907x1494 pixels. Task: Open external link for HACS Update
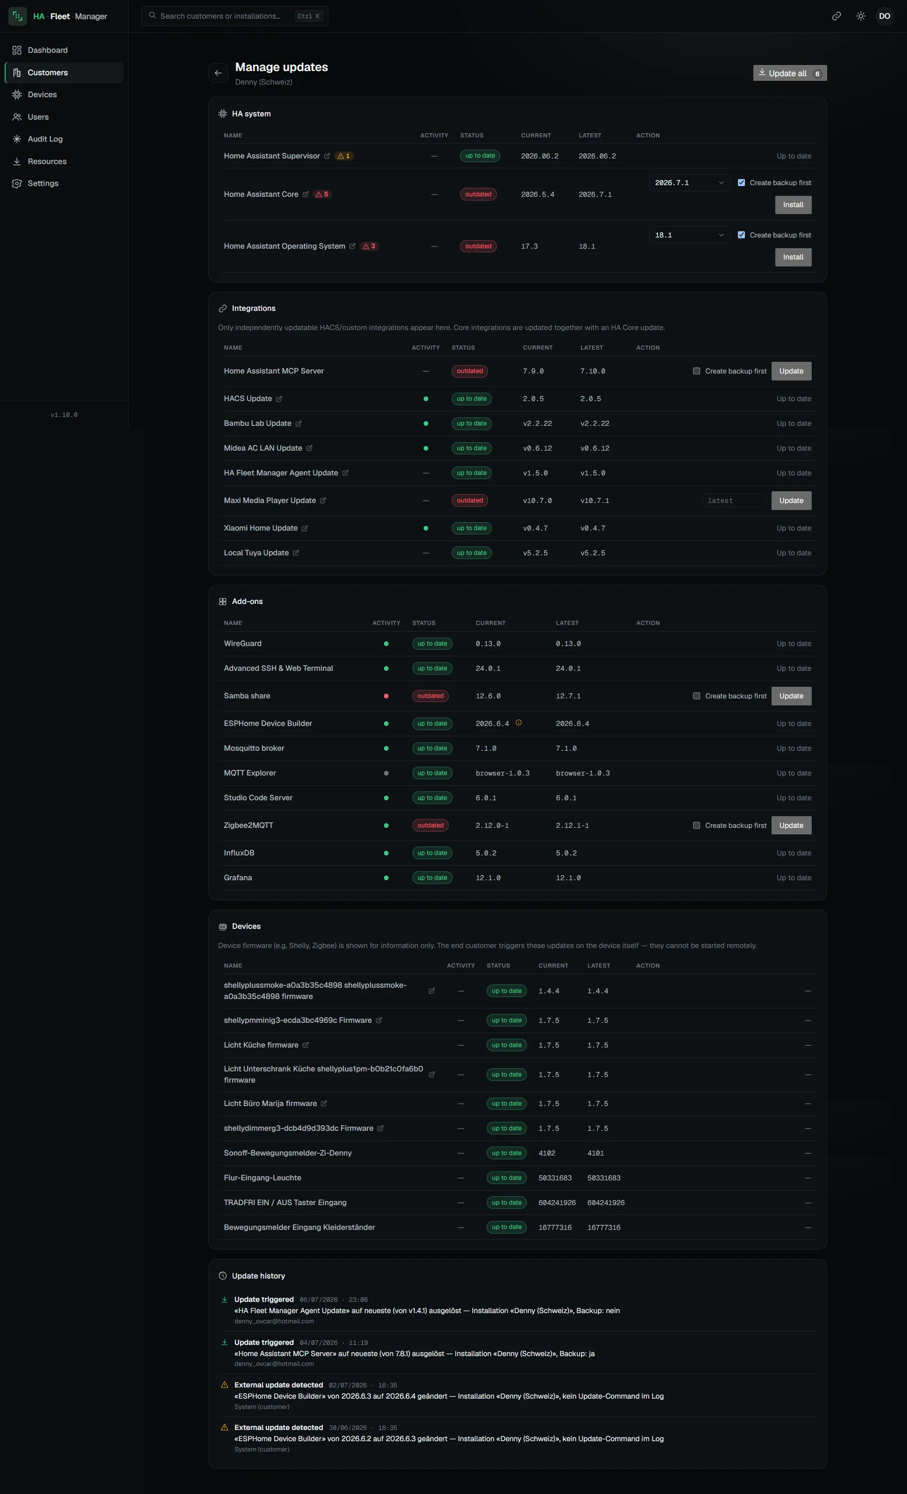pyautogui.click(x=279, y=399)
